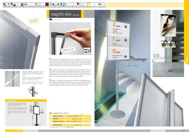189x134 pixels.
Task: Select product code SQTR2A4TR row
Action: click(x=70, y=125)
